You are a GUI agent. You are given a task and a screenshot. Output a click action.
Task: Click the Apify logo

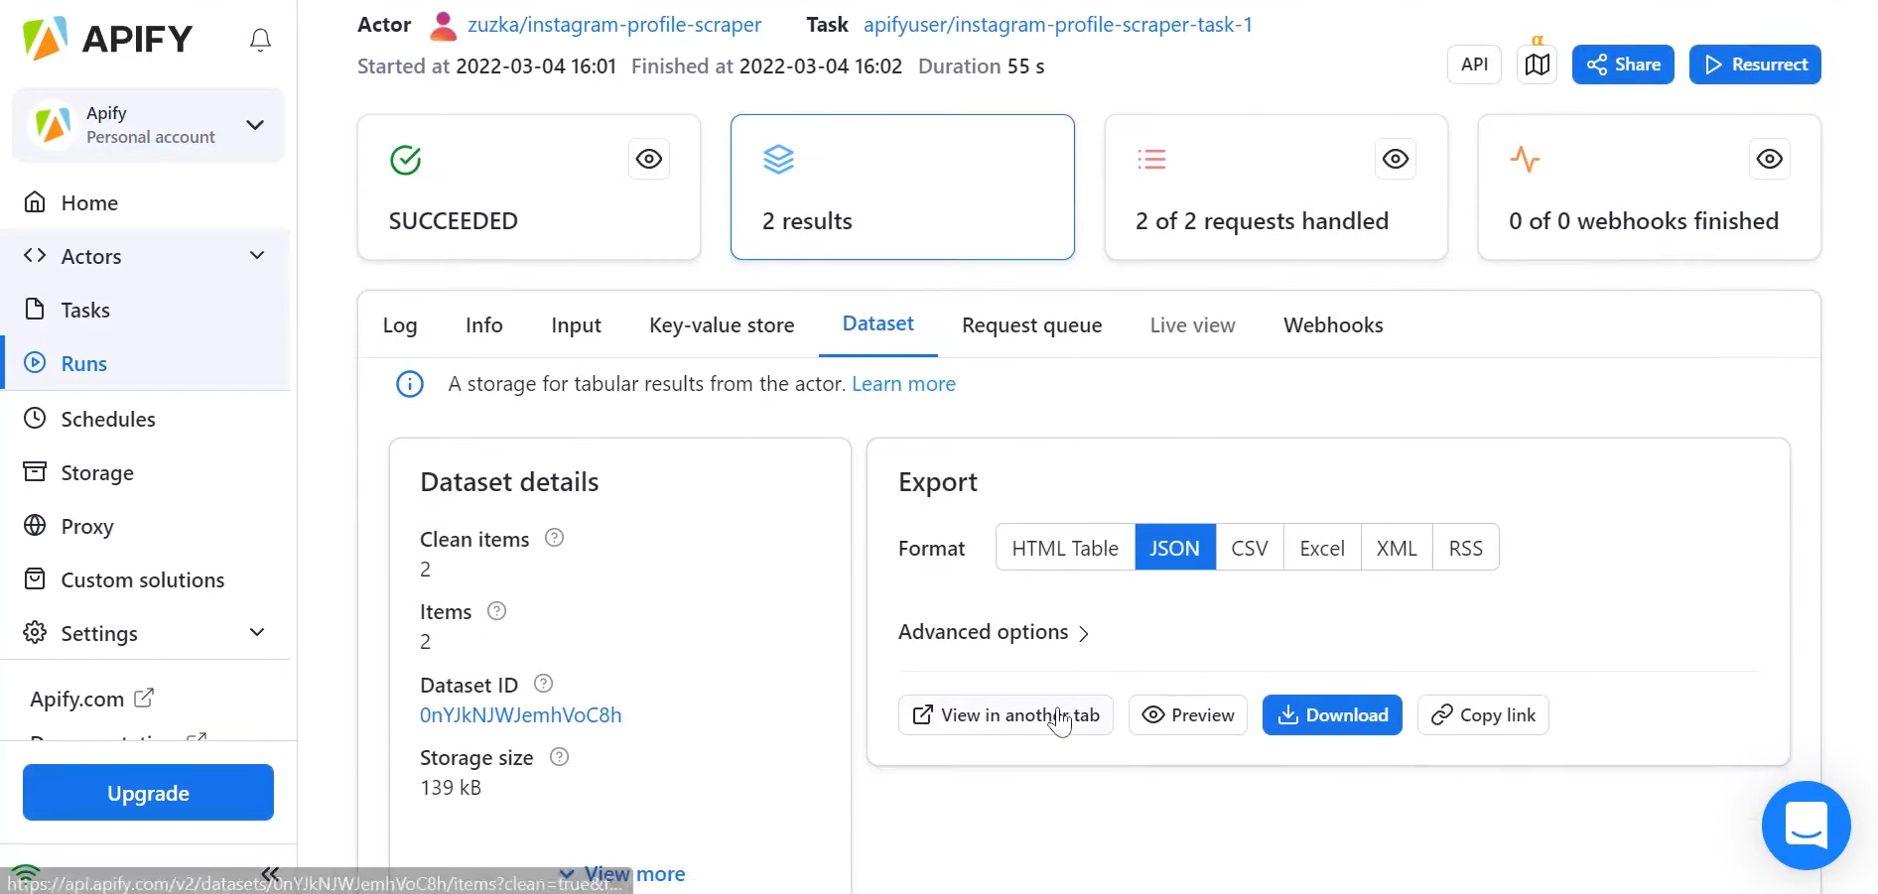coord(107,39)
